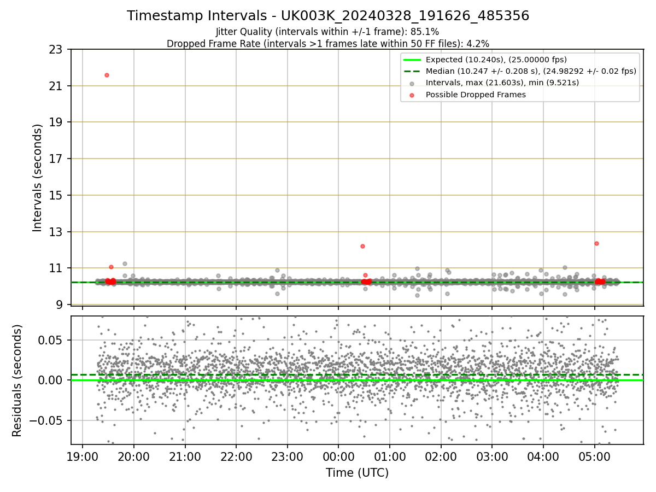Click time tick label '00:00'
The image size is (656, 492).
(x=338, y=457)
